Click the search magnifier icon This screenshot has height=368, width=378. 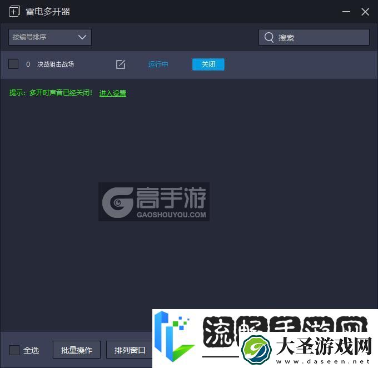[269, 37]
